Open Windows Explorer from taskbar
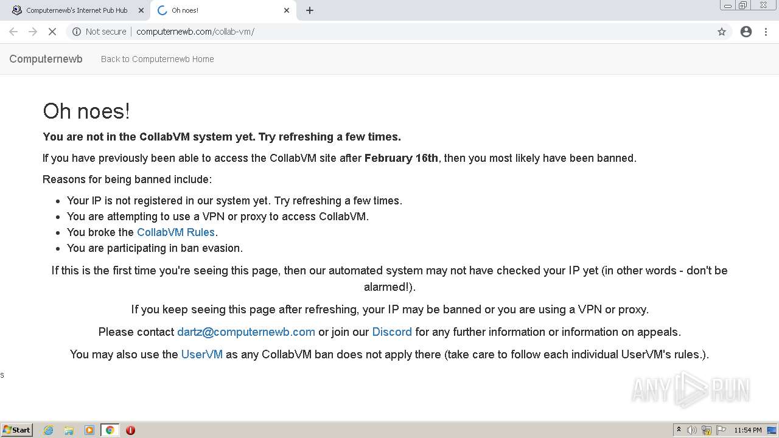The width and height of the screenshot is (779, 438). [x=69, y=430]
